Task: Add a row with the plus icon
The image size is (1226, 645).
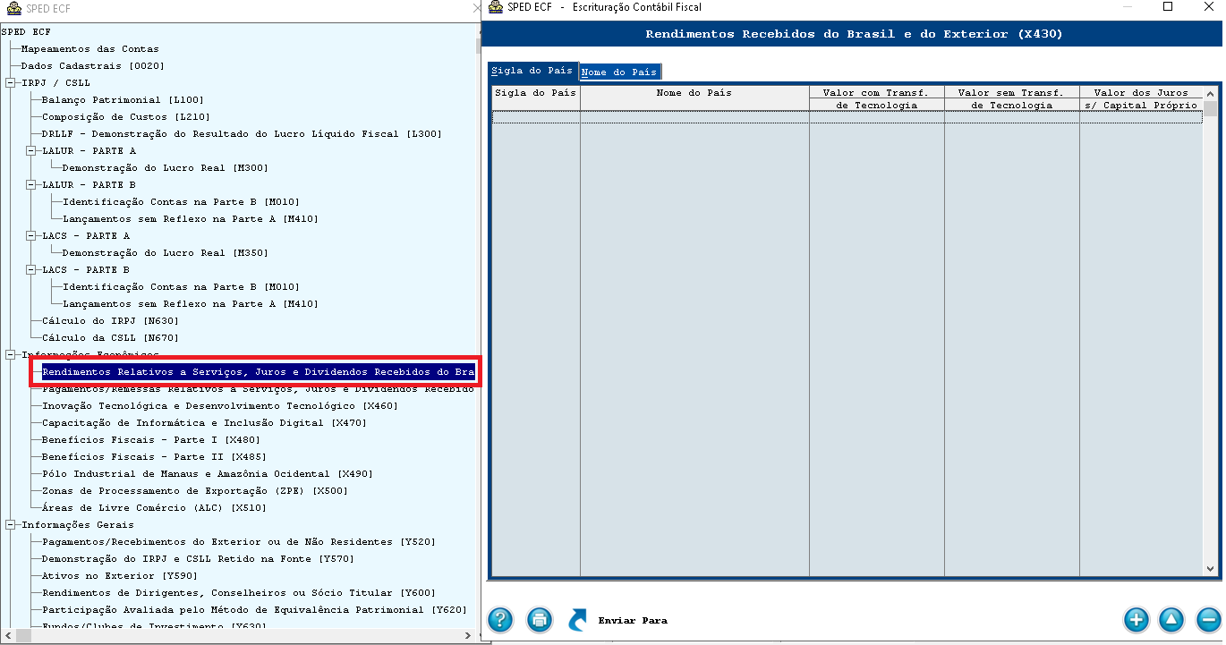Action: click(x=1136, y=619)
